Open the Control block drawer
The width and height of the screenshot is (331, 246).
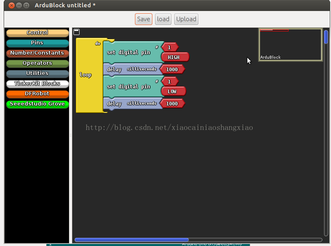click(38, 33)
